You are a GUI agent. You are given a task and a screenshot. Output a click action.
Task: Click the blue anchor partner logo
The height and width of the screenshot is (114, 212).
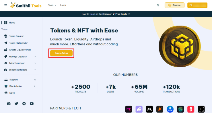[x=170, y=109]
